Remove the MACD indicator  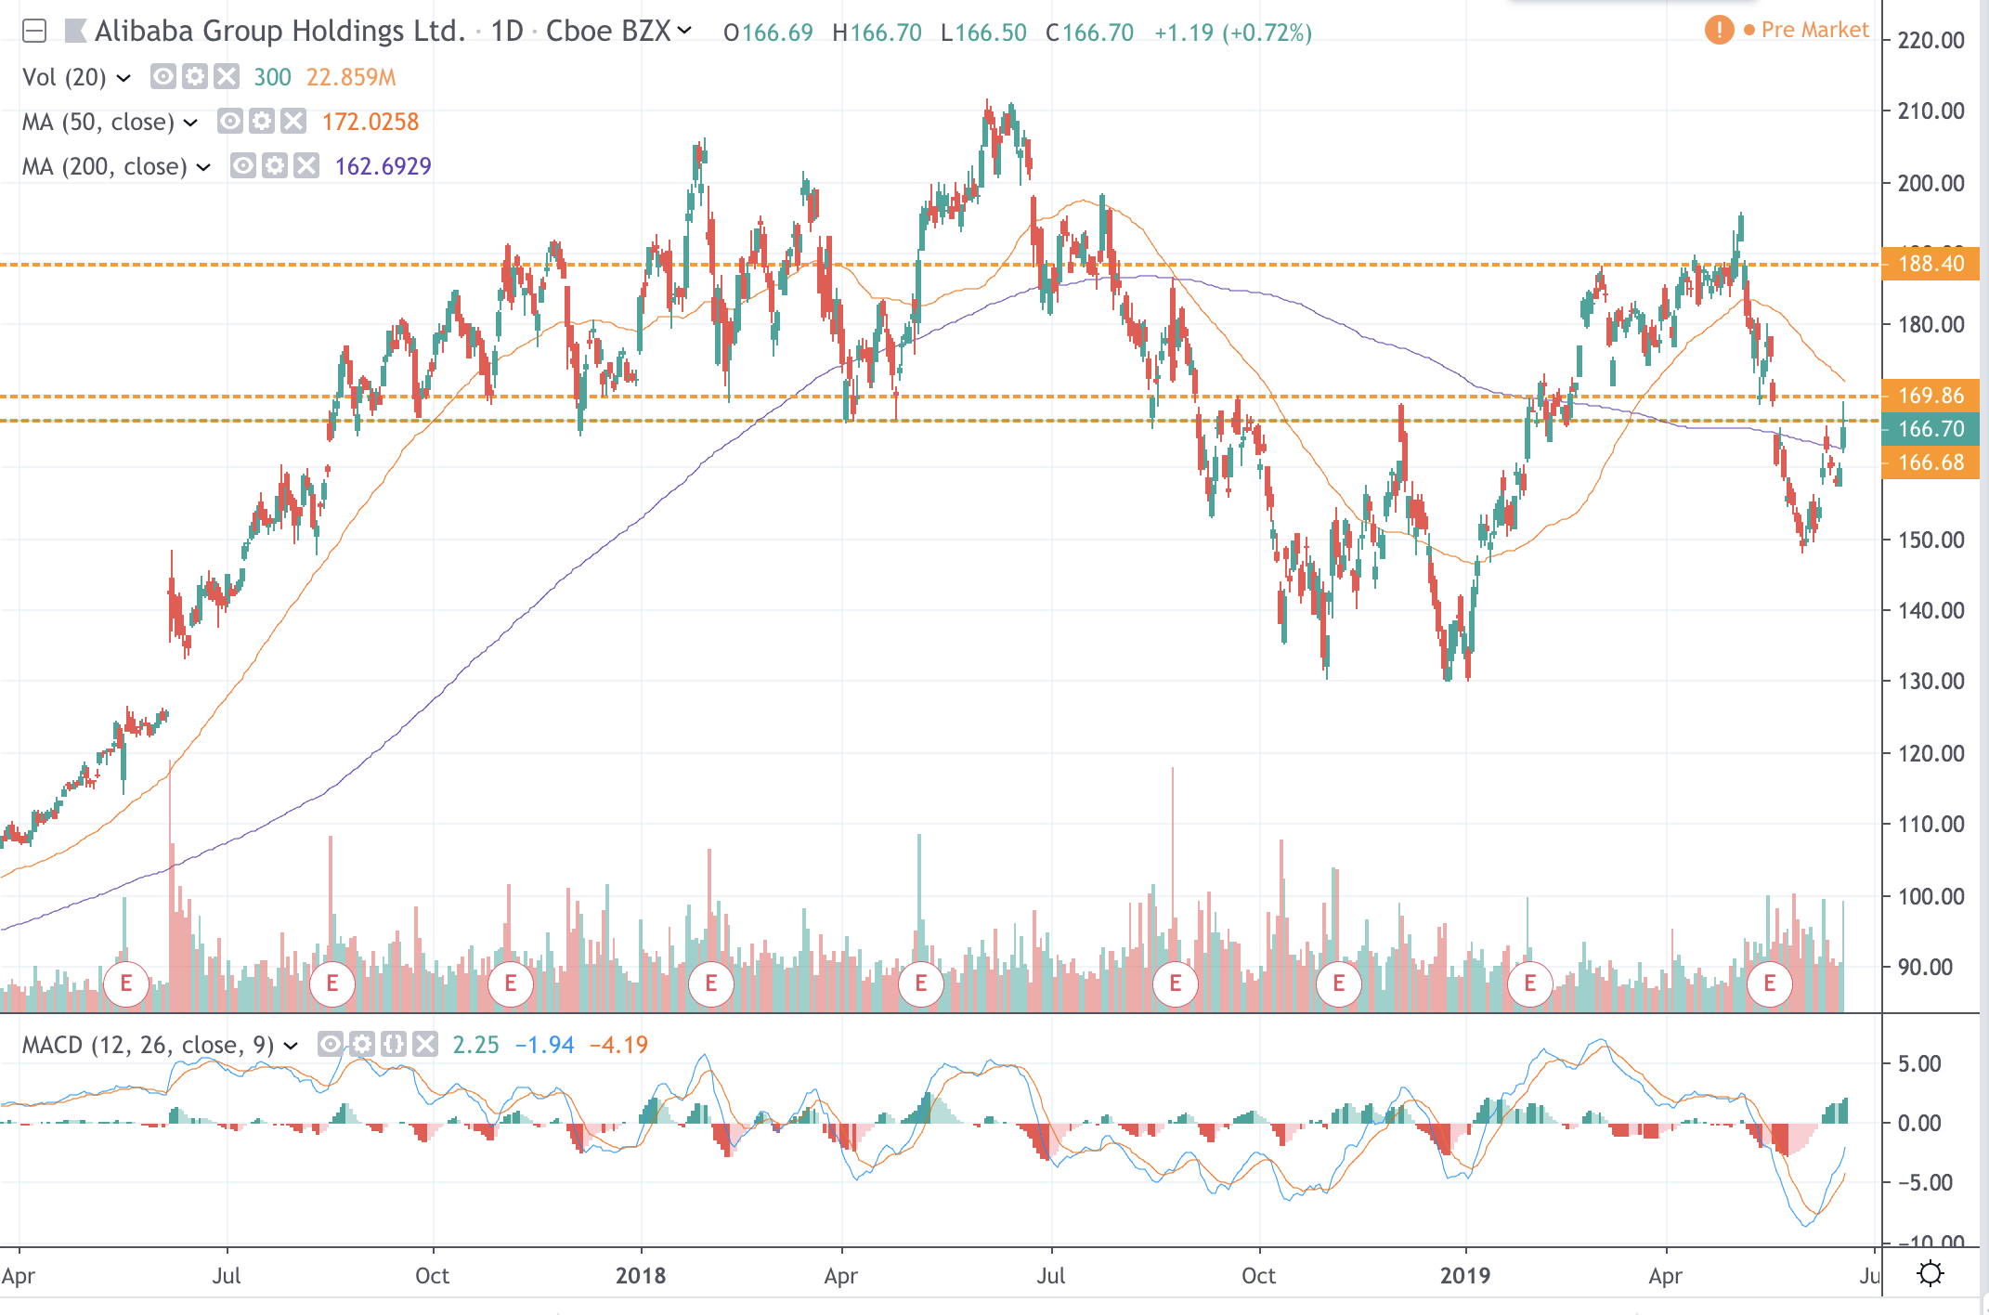click(425, 1044)
